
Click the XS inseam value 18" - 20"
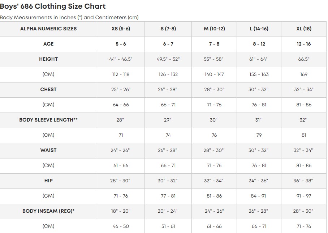(121, 211)
